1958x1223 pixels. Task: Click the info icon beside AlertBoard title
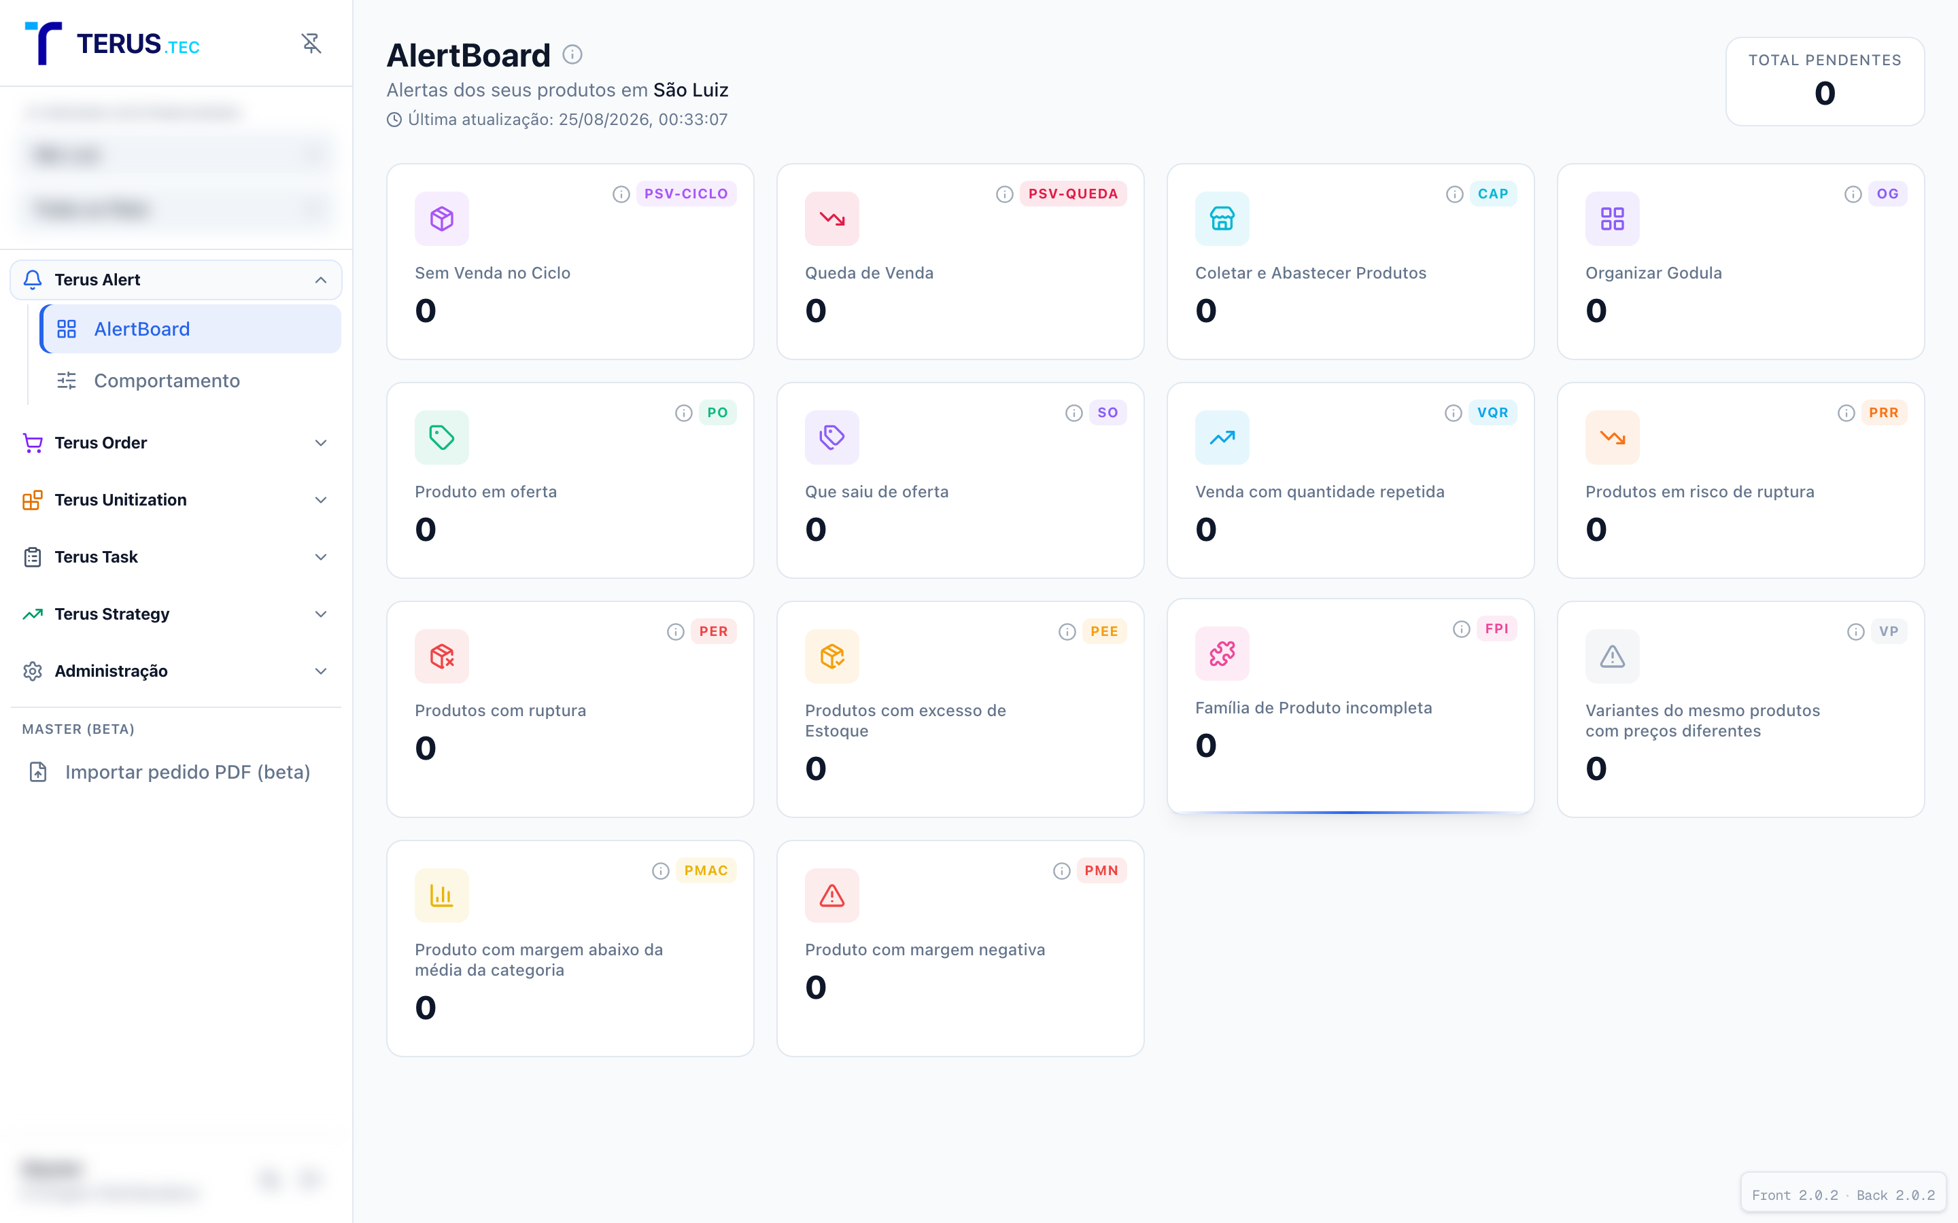pyautogui.click(x=572, y=54)
